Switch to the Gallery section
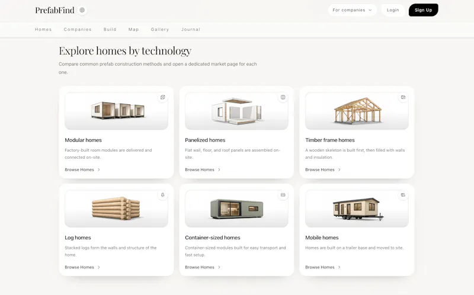The image size is (474, 295). tap(160, 29)
